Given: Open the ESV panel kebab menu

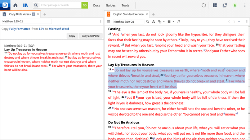Looking at the screenshot, I should pyautogui.click(x=247, y=22).
